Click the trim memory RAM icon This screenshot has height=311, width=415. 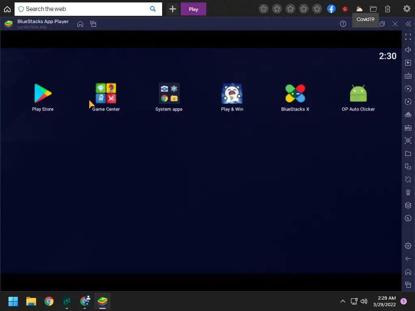click(408, 115)
